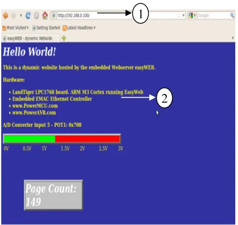
Task: Open the address bar history dropdown arrow
Action: coord(183,15)
